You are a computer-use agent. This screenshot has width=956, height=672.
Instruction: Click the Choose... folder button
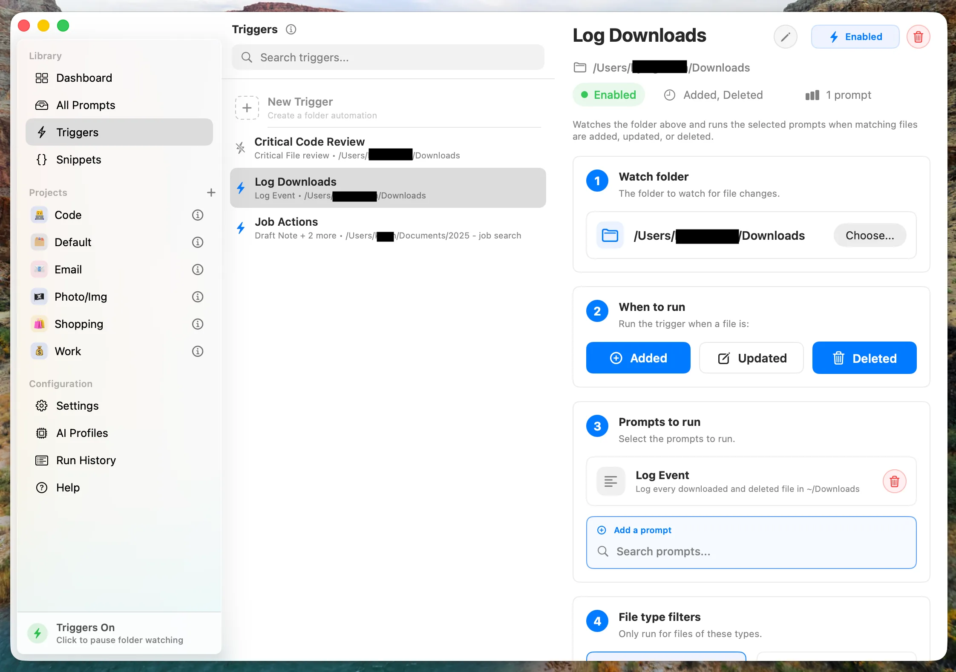pos(870,235)
